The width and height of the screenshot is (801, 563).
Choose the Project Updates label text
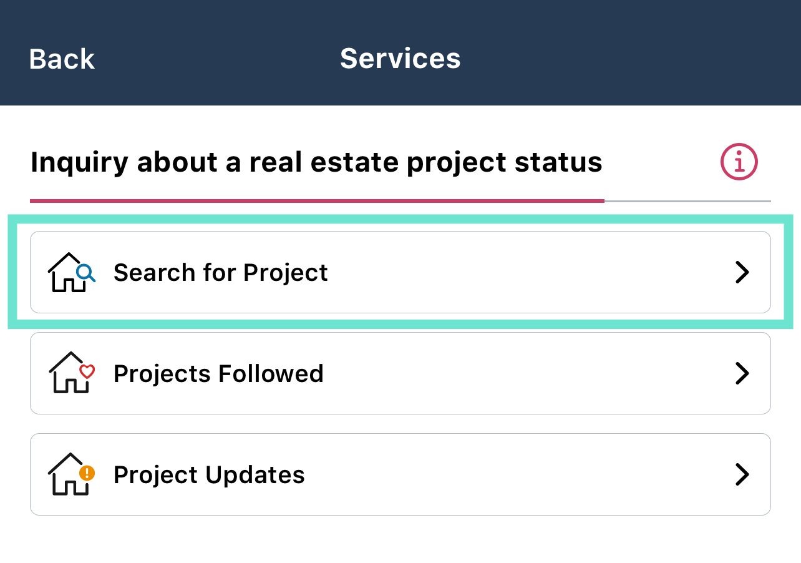tap(209, 474)
